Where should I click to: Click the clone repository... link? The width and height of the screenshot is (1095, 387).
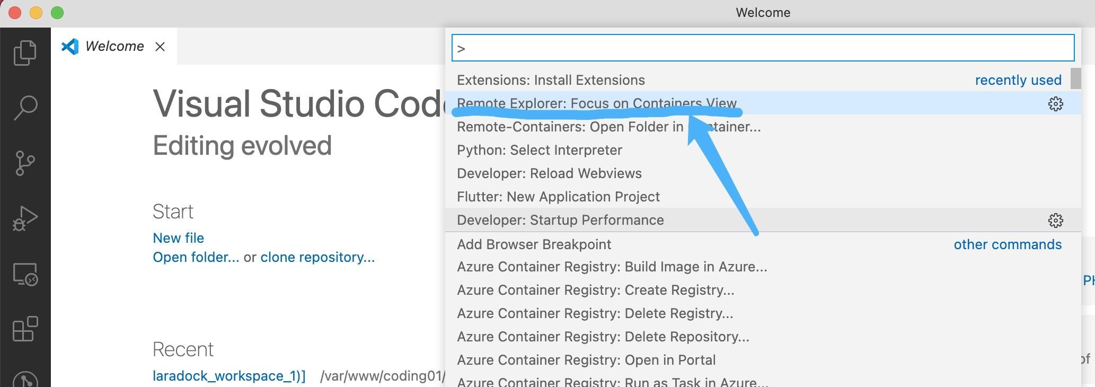click(x=317, y=257)
